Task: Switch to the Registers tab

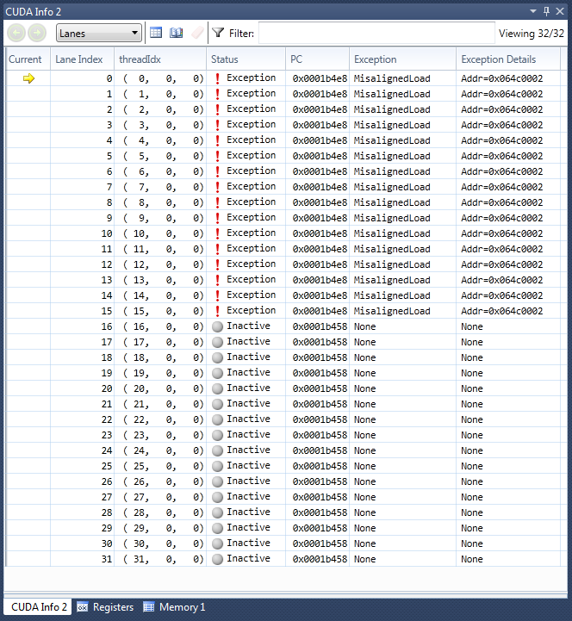Action: [x=105, y=607]
